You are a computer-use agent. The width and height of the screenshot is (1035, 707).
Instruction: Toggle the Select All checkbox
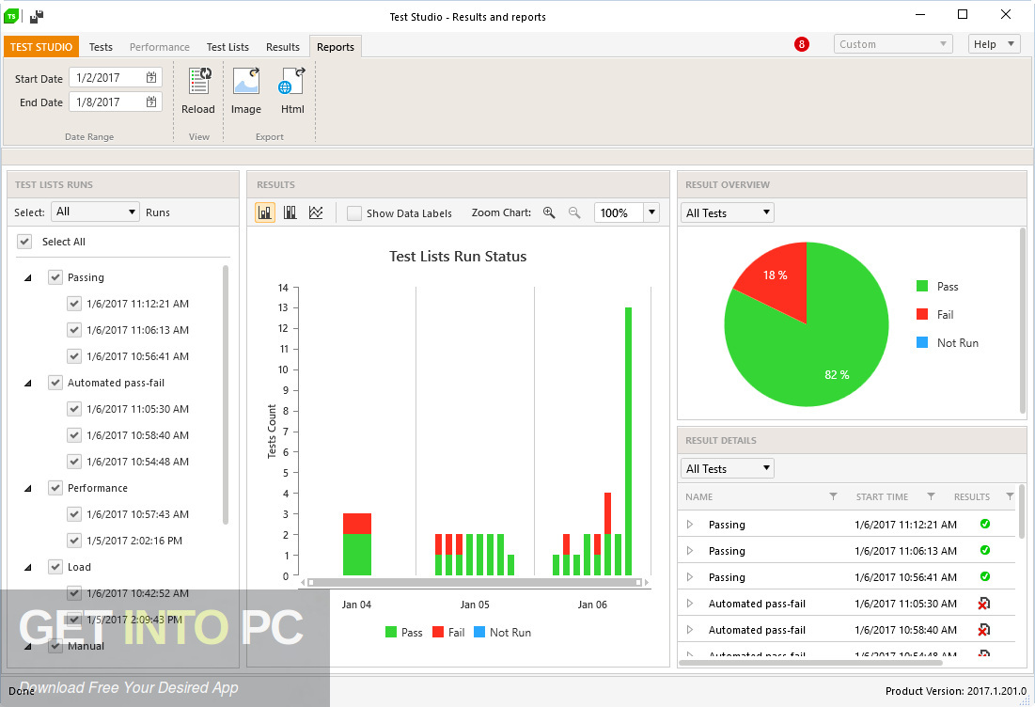tap(24, 242)
